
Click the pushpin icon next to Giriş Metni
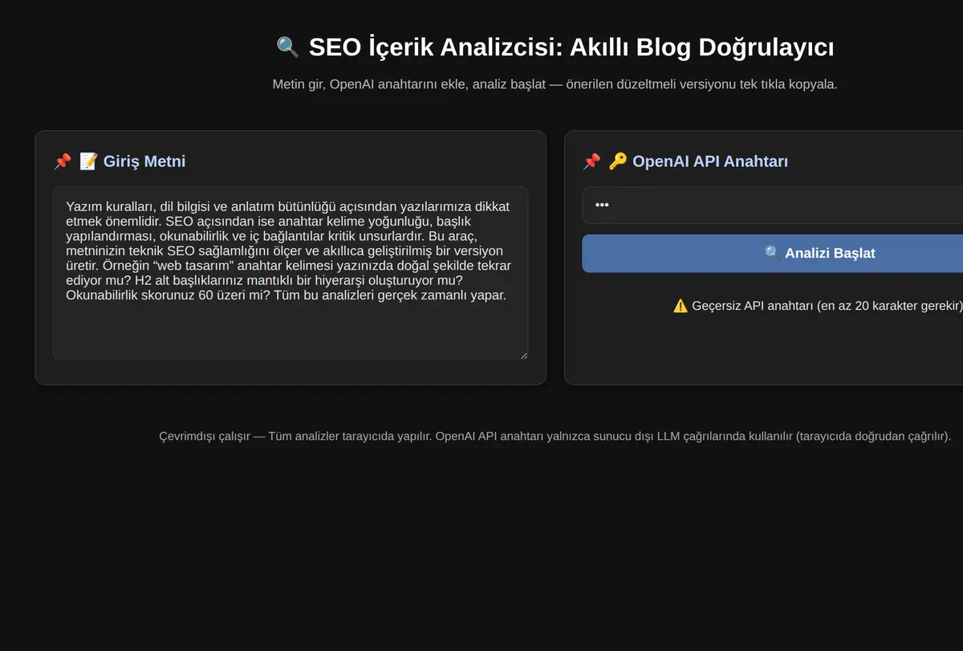(63, 161)
